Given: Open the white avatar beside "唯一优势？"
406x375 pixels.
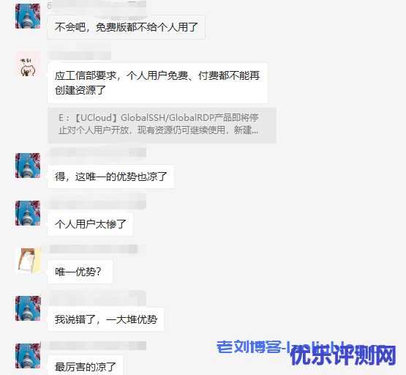Looking at the screenshot, I should [28, 261].
